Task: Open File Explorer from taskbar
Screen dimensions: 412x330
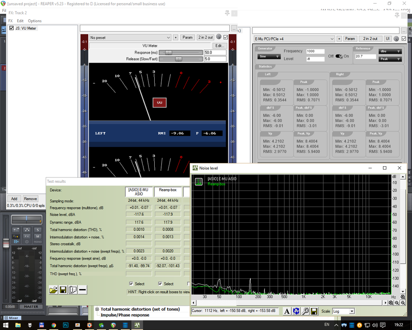Action: coord(18,325)
